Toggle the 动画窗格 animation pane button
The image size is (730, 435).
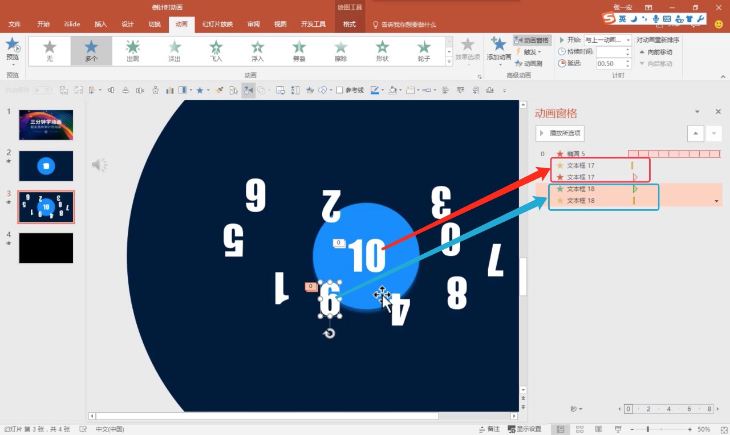(532, 40)
